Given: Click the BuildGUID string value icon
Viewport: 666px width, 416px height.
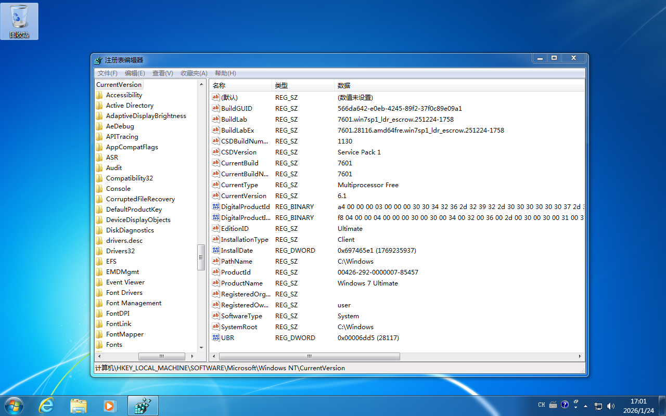Looking at the screenshot, I should click(x=216, y=108).
